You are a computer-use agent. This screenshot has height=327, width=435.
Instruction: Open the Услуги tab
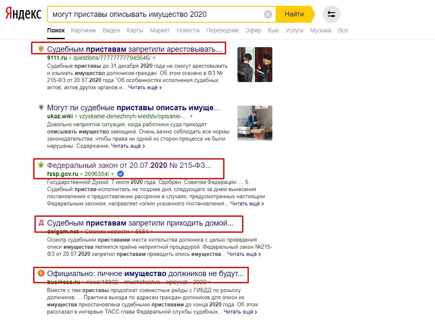point(294,30)
